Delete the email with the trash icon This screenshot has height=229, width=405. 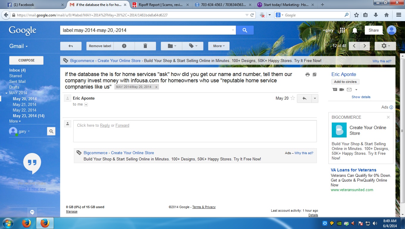[x=145, y=46]
